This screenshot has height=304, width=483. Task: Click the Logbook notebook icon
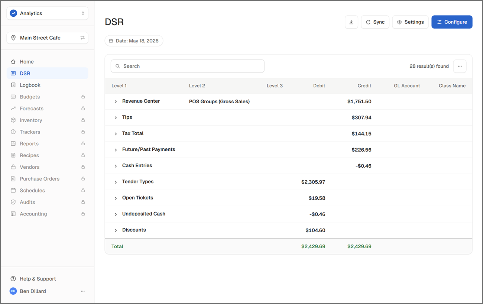pyautogui.click(x=13, y=85)
